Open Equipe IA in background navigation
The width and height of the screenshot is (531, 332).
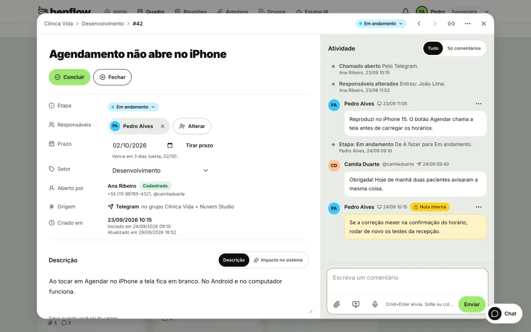pyautogui.click(x=312, y=12)
